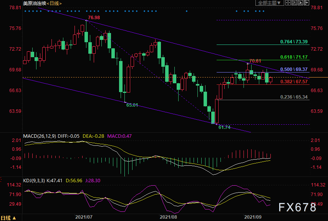This screenshot has height=221, width=328.
Task: Click the 2021/09 date on the time axis
Action: pyautogui.click(x=253, y=217)
